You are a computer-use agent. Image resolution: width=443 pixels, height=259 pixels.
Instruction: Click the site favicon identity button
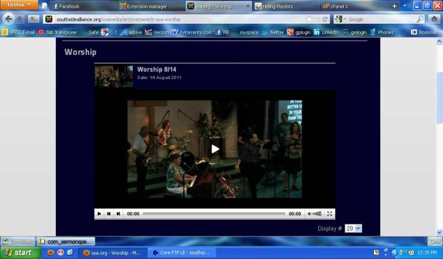point(49,19)
